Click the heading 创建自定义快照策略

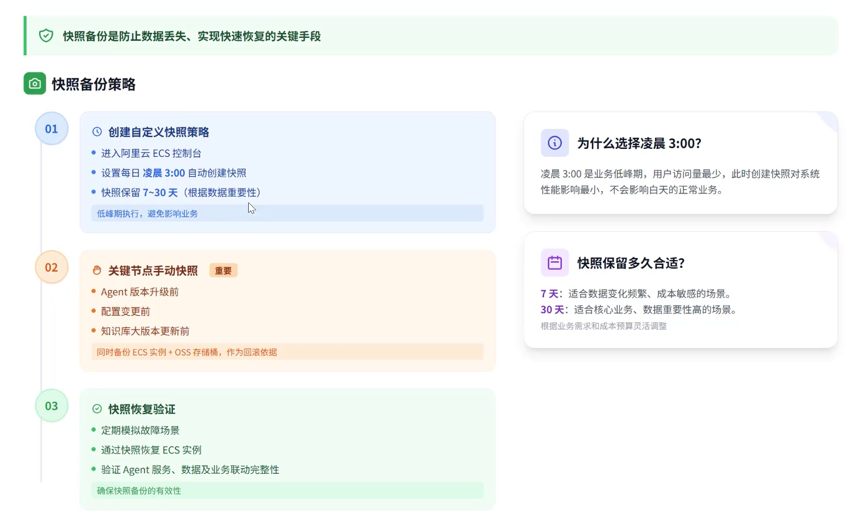pyautogui.click(x=159, y=132)
